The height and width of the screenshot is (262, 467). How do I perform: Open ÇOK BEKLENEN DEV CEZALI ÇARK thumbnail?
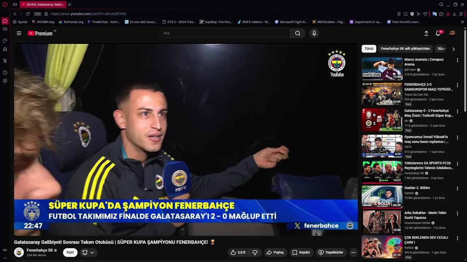(x=382, y=247)
